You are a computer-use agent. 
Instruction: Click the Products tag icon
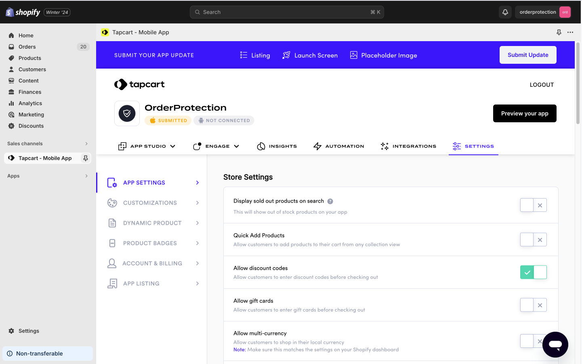tap(11, 58)
